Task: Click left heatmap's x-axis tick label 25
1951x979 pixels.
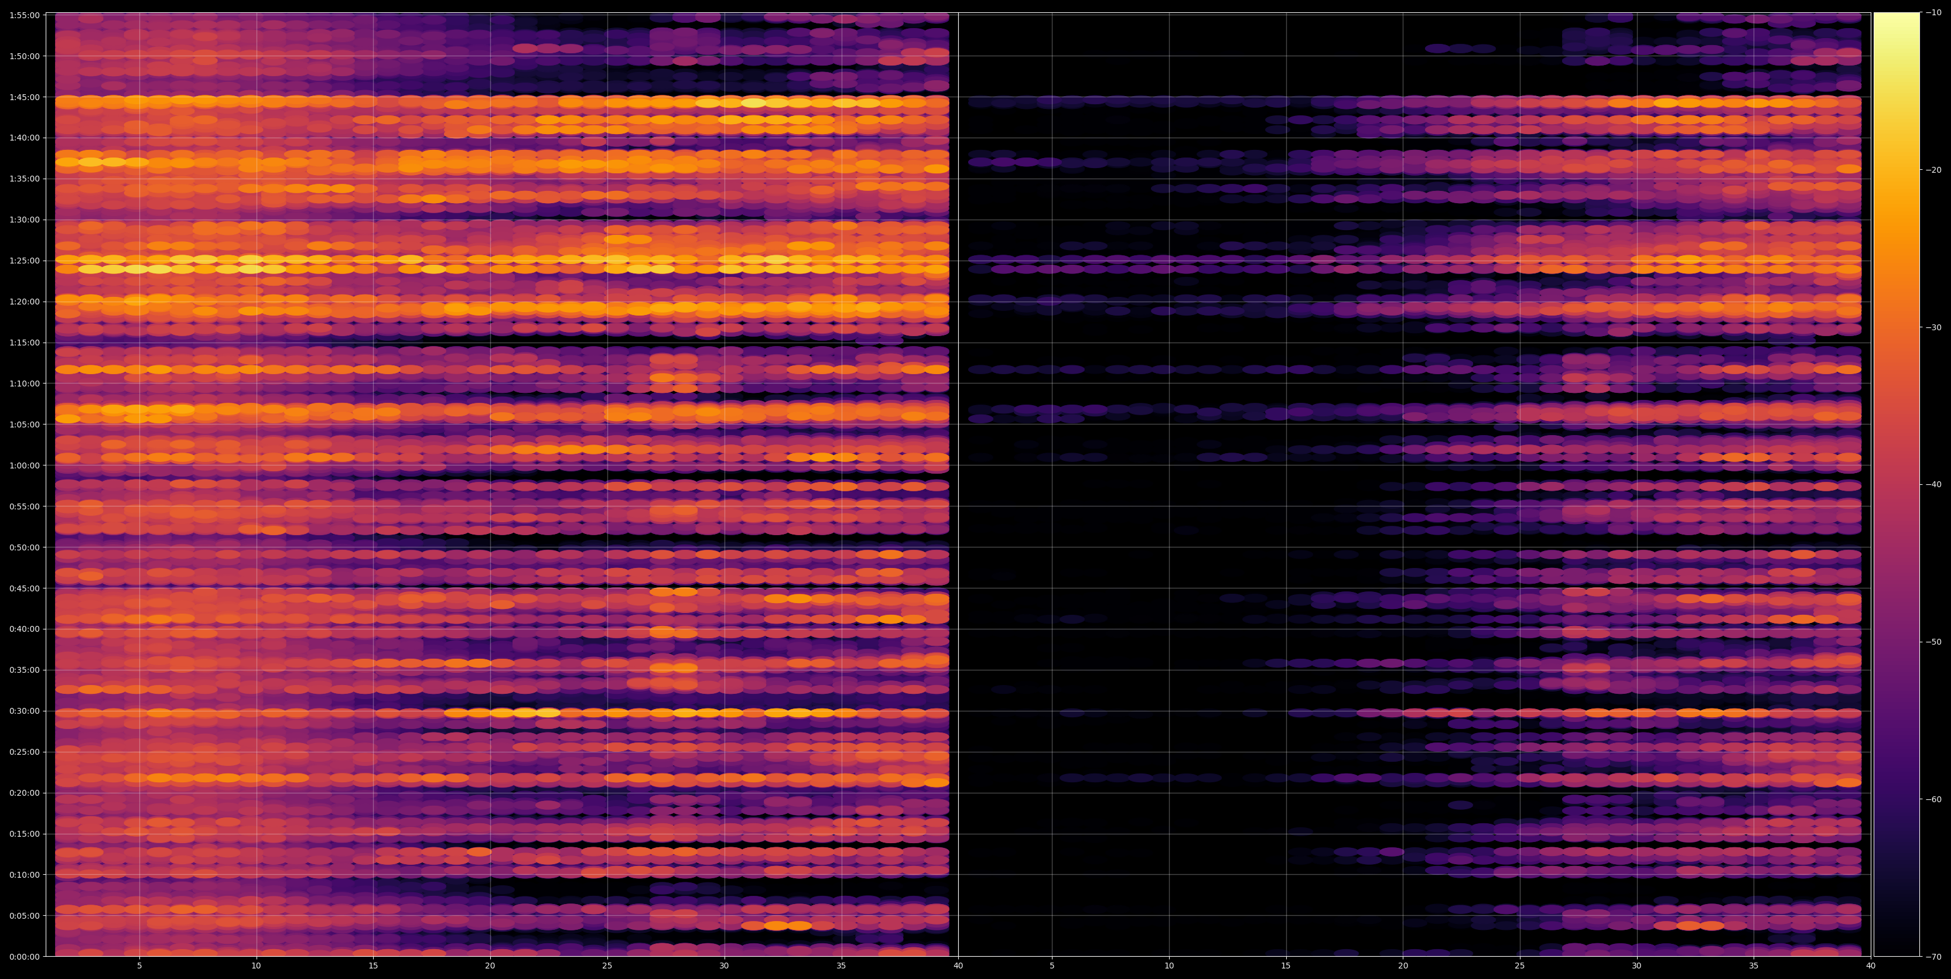Action: (x=607, y=966)
